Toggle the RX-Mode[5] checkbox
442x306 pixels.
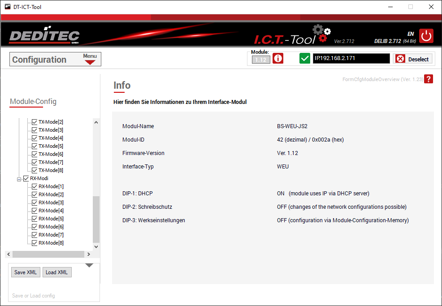(x=35, y=219)
